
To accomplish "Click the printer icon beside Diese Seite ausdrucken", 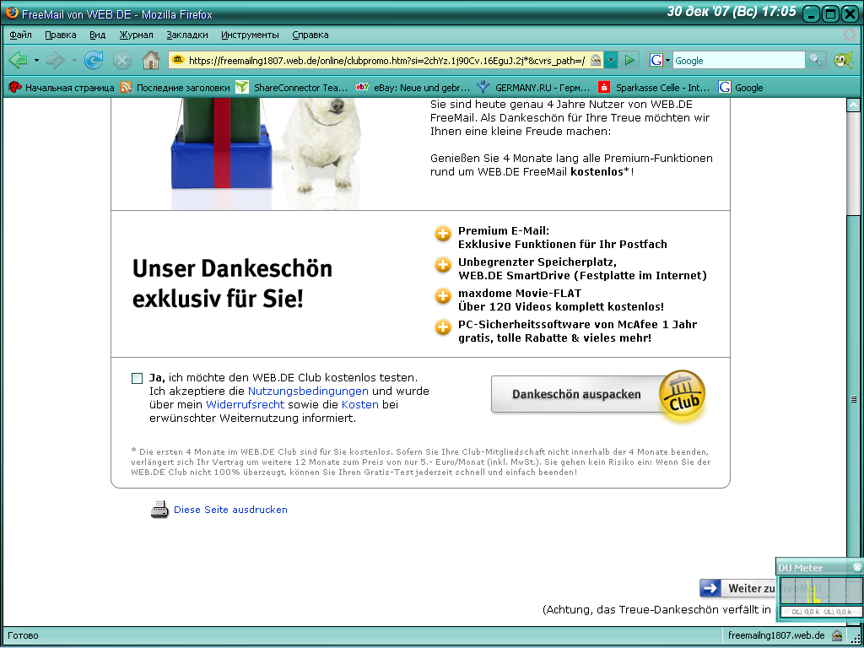I will pos(159,510).
